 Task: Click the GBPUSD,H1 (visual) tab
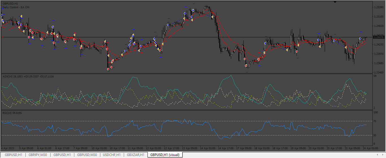(x=165, y=155)
